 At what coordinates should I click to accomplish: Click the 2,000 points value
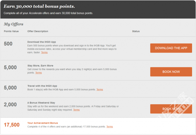[10, 104]
